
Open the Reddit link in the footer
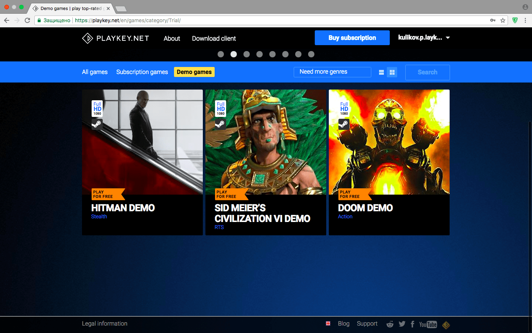(x=390, y=324)
